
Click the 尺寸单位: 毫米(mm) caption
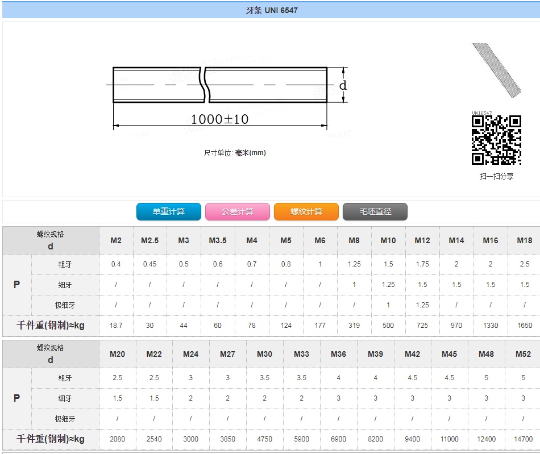[235, 153]
